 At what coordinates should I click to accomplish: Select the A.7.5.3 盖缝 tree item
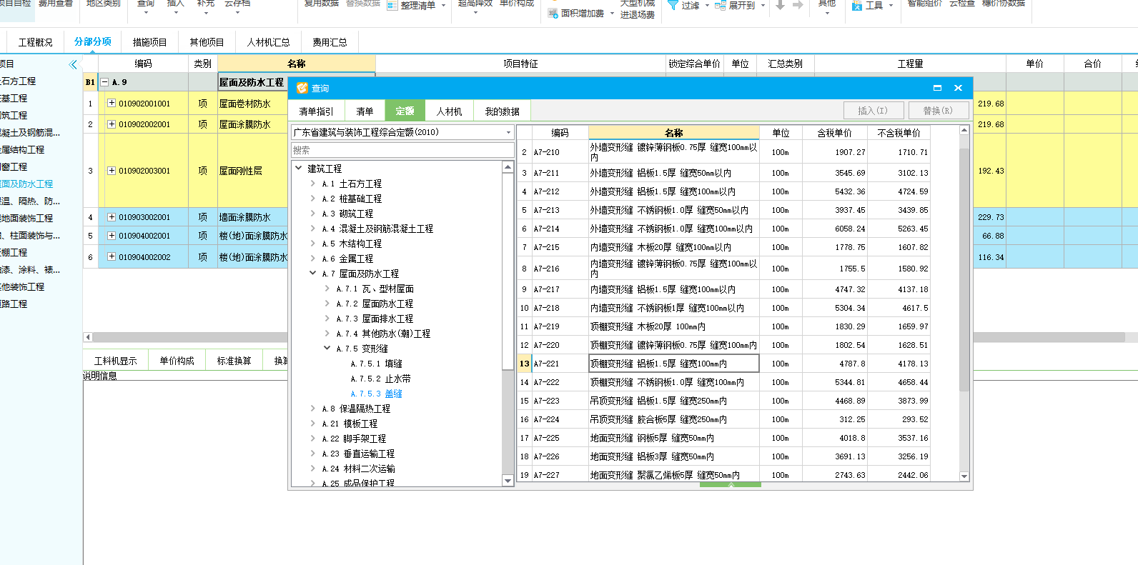(x=377, y=394)
